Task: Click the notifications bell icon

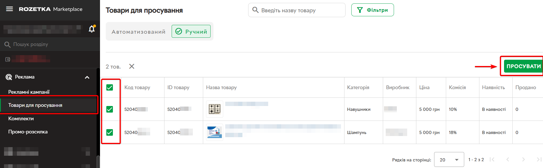Action: 92,29
